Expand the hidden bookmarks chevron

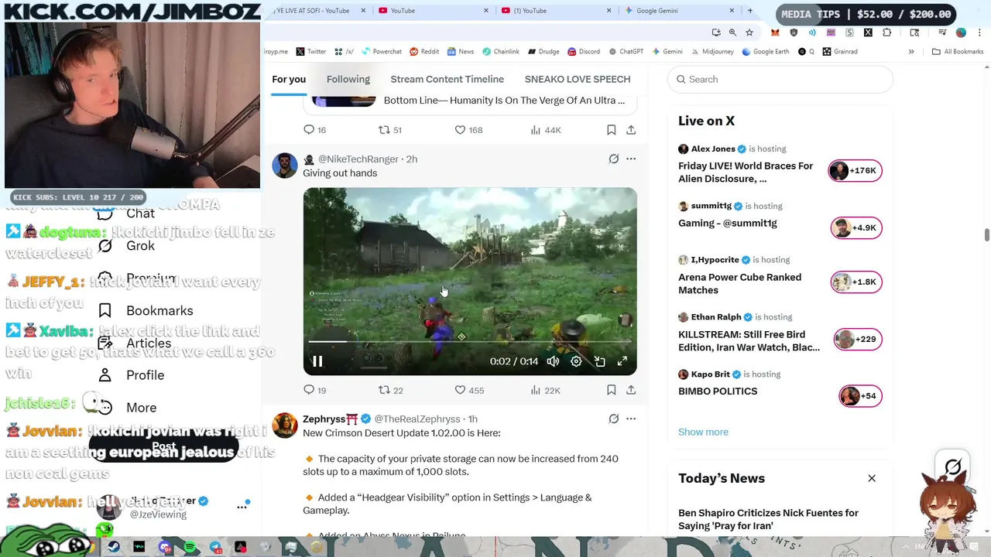(x=911, y=52)
